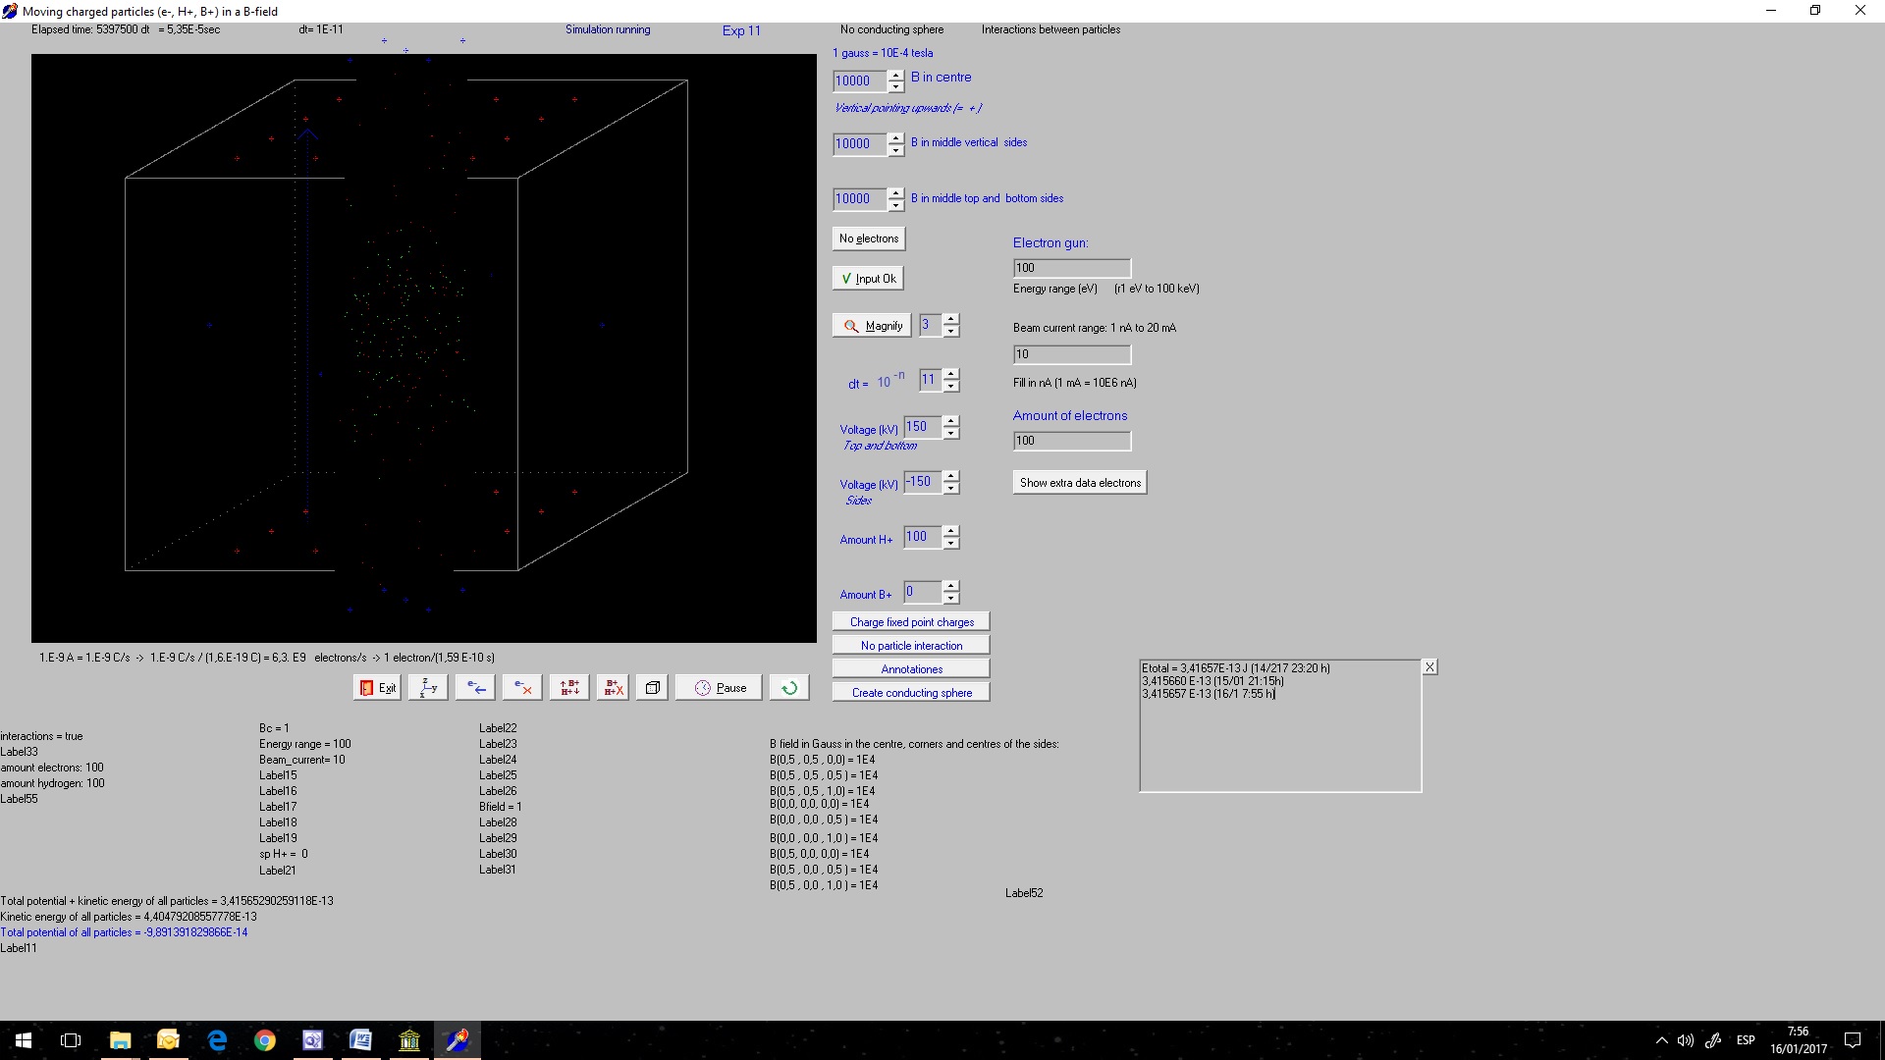Increase B in centre value
The height and width of the screenshot is (1060, 1885).
point(895,76)
